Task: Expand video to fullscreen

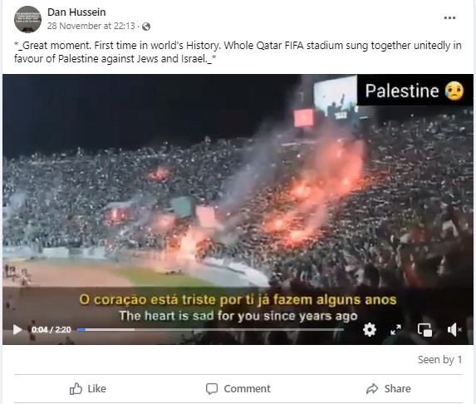Action: tap(396, 329)
